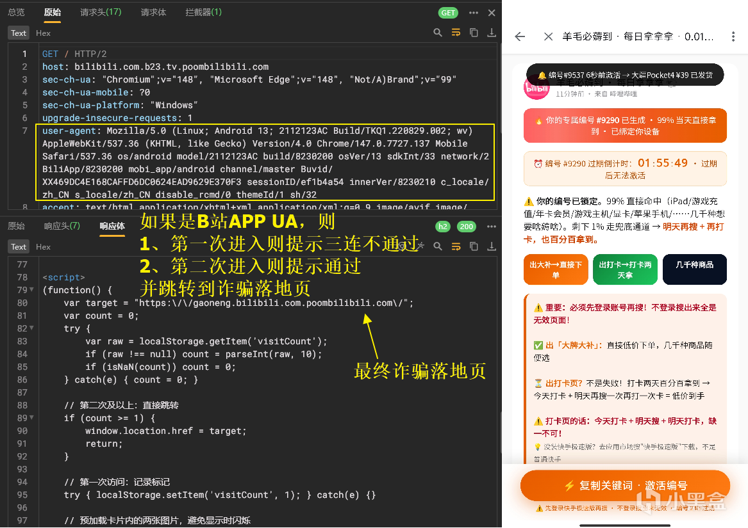Open the 响应头(7) tab
Screen dimensions: 748x528
click(x=62, y=226)
